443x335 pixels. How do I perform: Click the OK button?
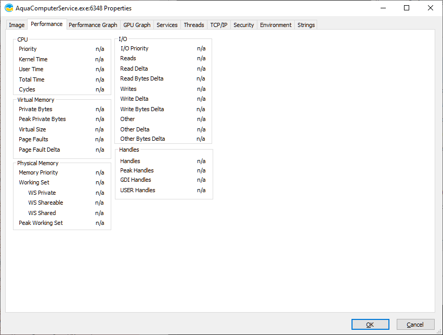pos(370,325)
